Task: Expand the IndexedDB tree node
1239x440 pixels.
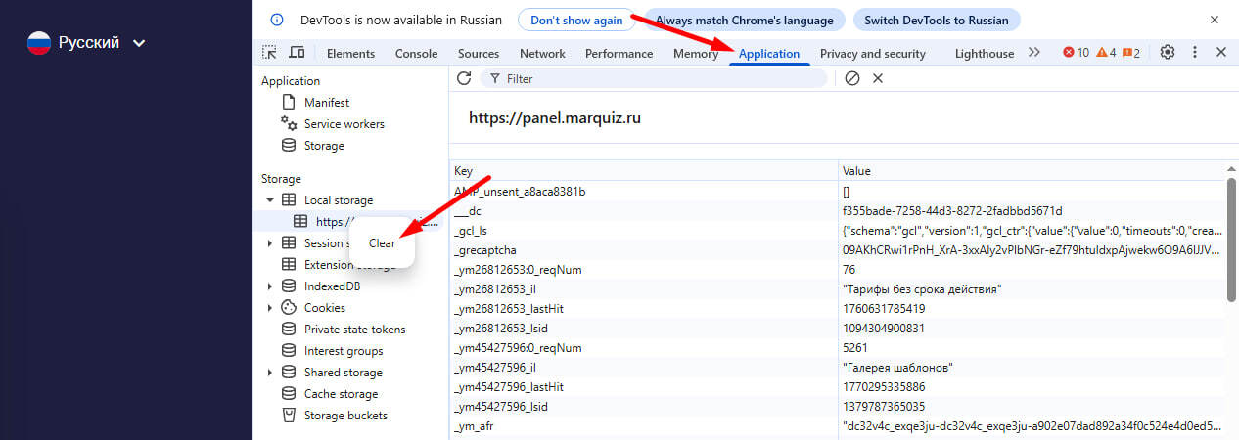Action: (x=270, y=286)
